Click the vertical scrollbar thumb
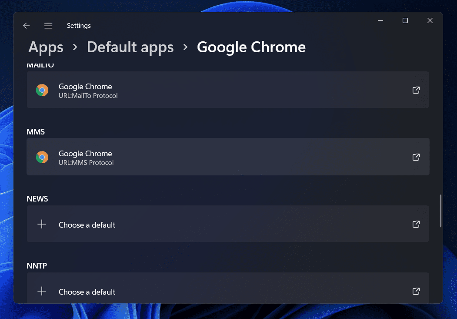The width and height of the screenshot is (457, 319). pyautogui.click(x=440, y=211)
